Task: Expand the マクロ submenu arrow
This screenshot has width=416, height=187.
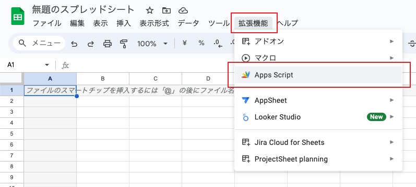Action: click(391, 58)
